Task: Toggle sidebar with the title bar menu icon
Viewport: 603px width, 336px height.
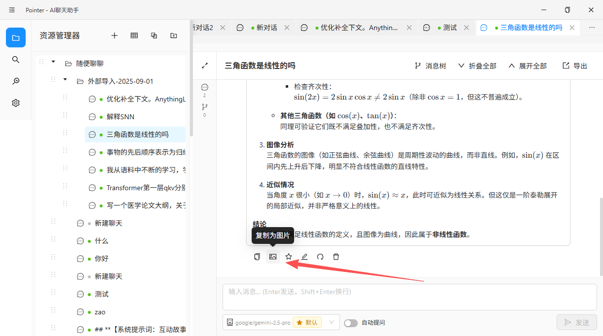Action: pos(12,10)
